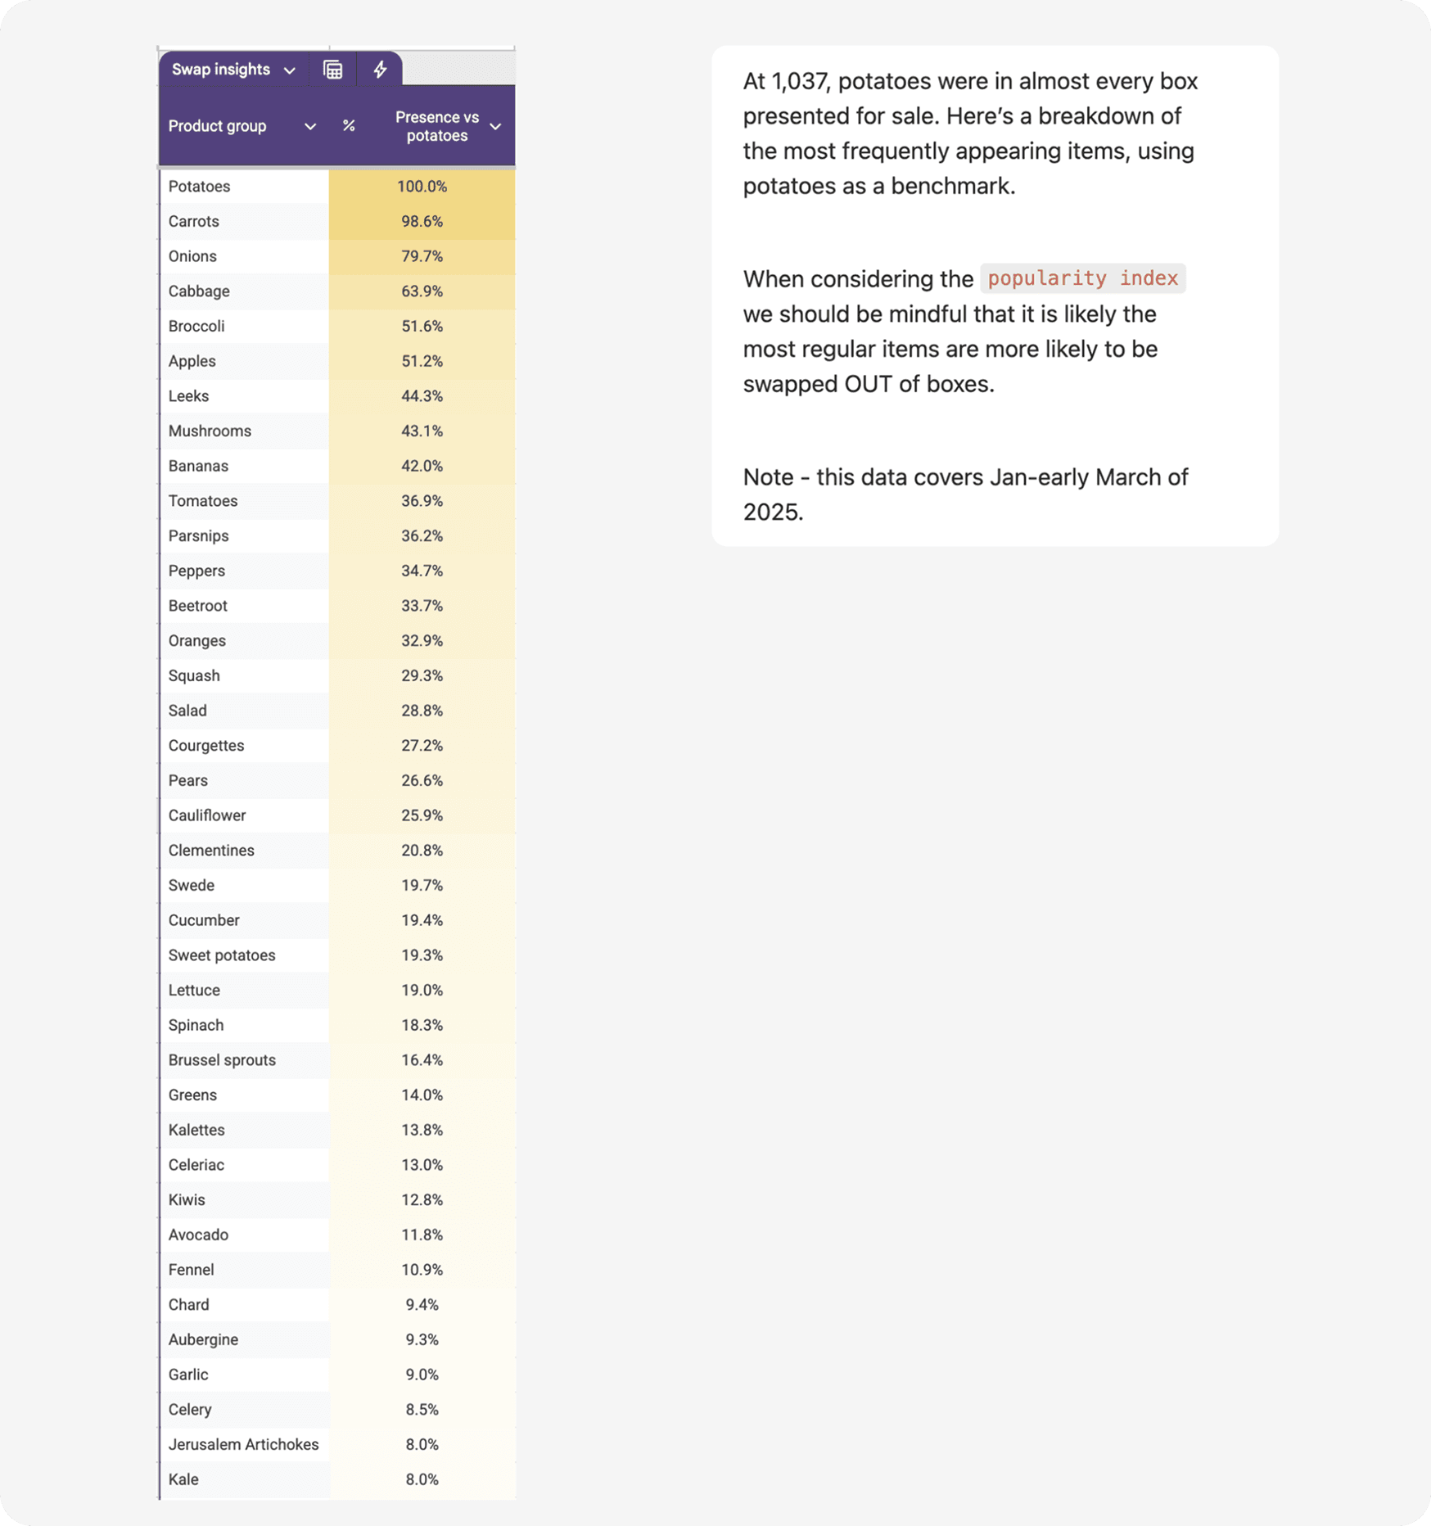The width and height of the screenshot is (1431, 1526).
Task: Expand the Product group column dropdown
Action: click(x=310, y=126)
